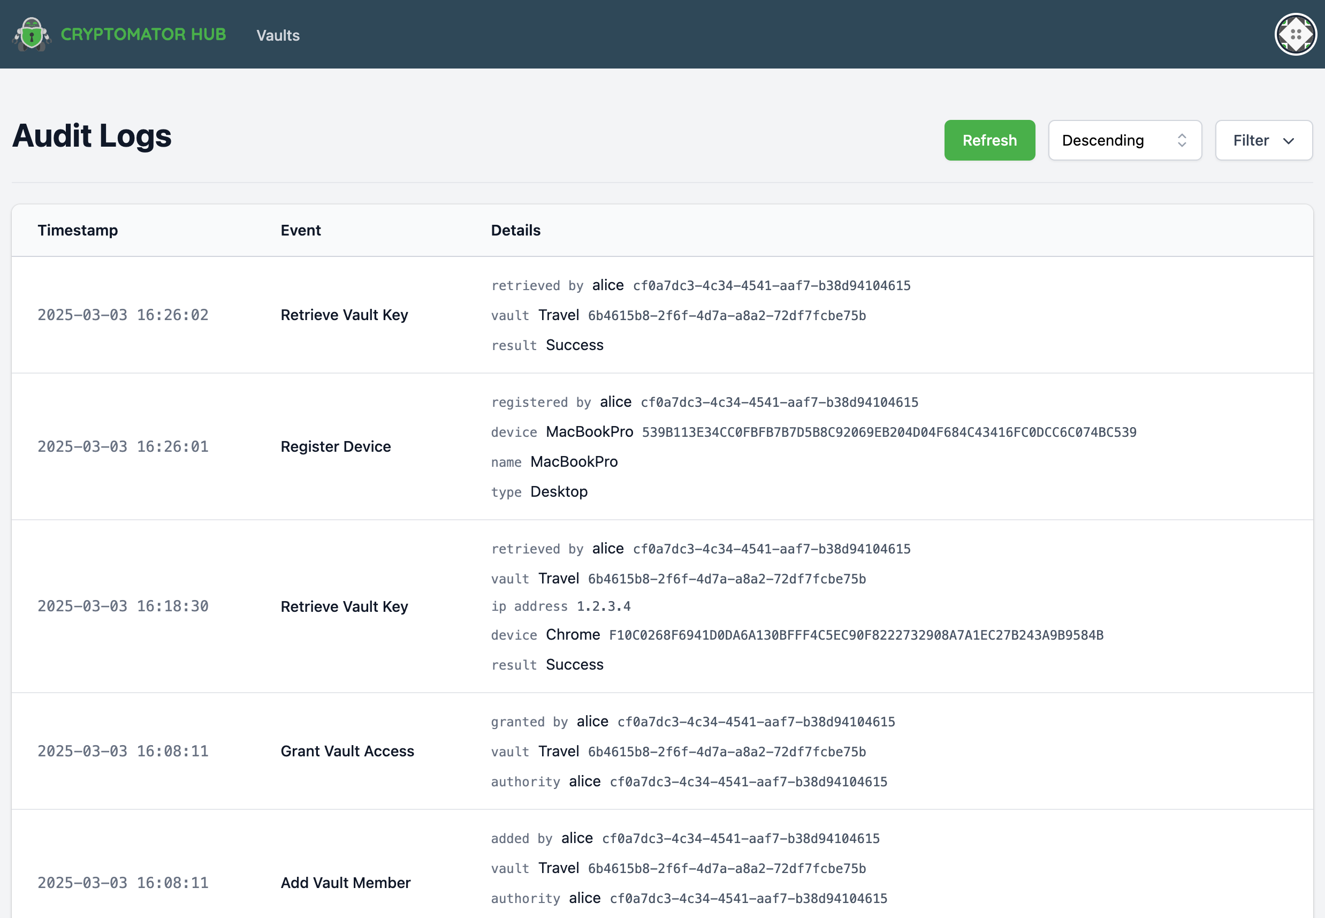
Task: Click the Event column header
Action: (300, 230)
